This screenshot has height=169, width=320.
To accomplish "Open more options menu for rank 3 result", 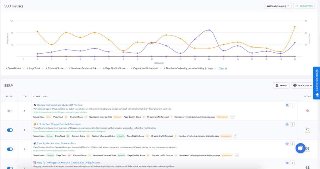I will pos(292,143).
